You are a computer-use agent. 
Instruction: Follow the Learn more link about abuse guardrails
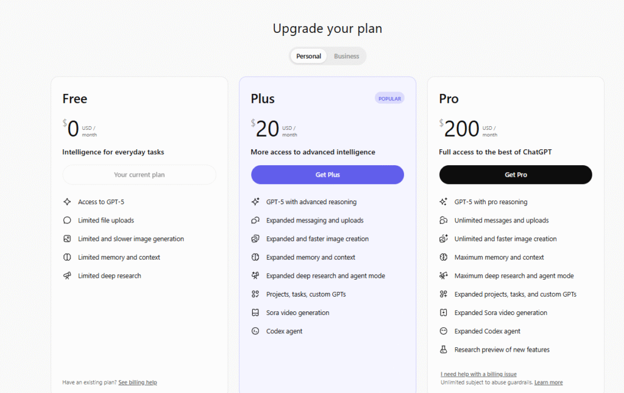coord(548,383)
